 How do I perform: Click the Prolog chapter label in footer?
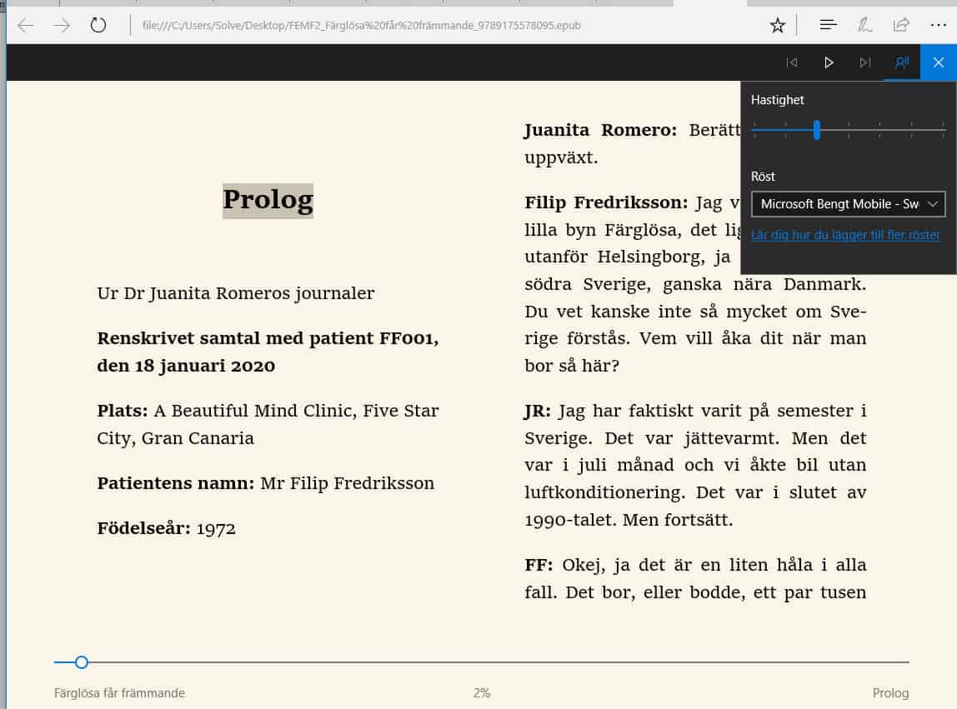(x=890, y=693)
